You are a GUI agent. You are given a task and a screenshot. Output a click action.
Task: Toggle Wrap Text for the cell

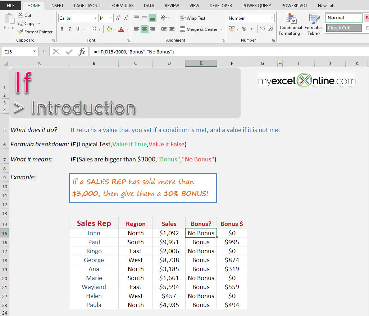[192, 18]
